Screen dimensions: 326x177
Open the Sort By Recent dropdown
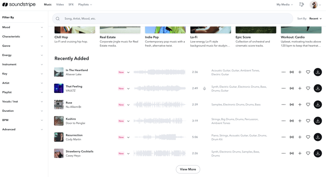(315, 18)
